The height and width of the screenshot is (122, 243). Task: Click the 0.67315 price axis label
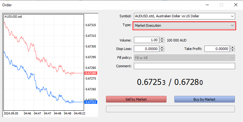point(91,36)
